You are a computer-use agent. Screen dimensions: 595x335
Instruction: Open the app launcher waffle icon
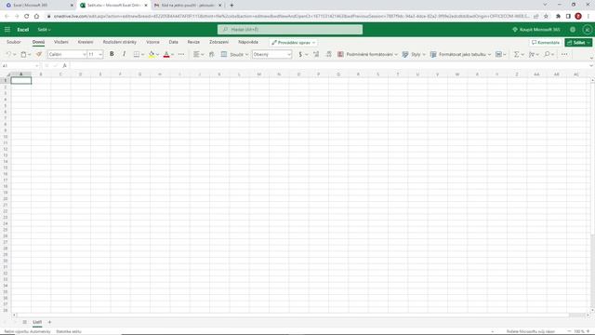[7, 29]
